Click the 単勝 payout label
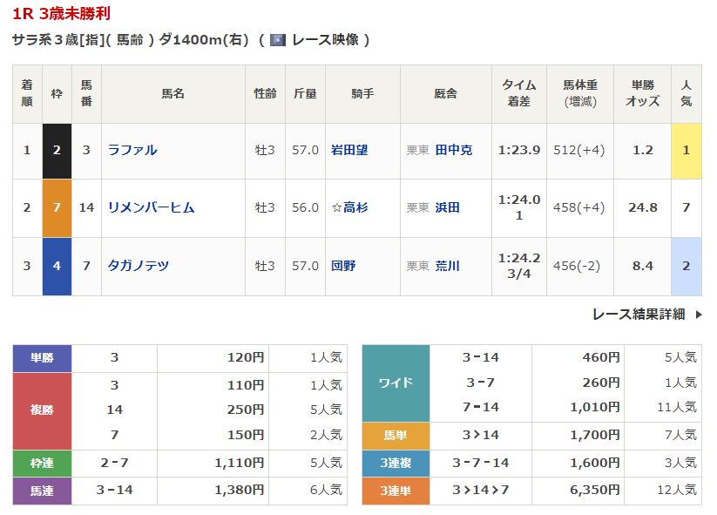 coord(42,357)
